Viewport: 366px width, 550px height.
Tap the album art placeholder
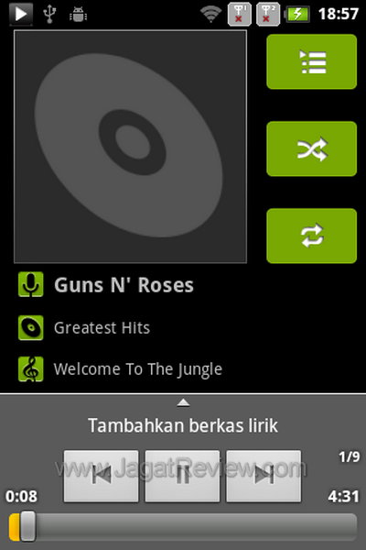click(x=130, y=147)
